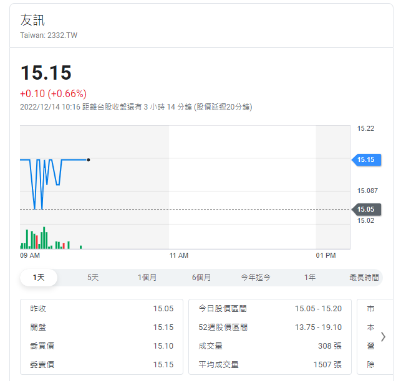Click the green volume bars near 09 AM
This screenshot has width=396, height=381.
pos(30,241)
